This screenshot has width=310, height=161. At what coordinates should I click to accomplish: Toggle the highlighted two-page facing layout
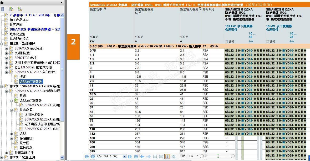pos(167,156)
